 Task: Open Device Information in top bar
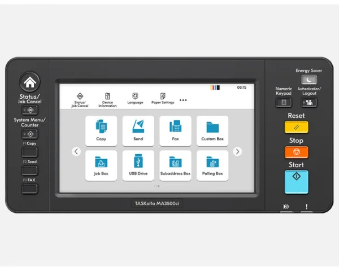coord(107,99)
